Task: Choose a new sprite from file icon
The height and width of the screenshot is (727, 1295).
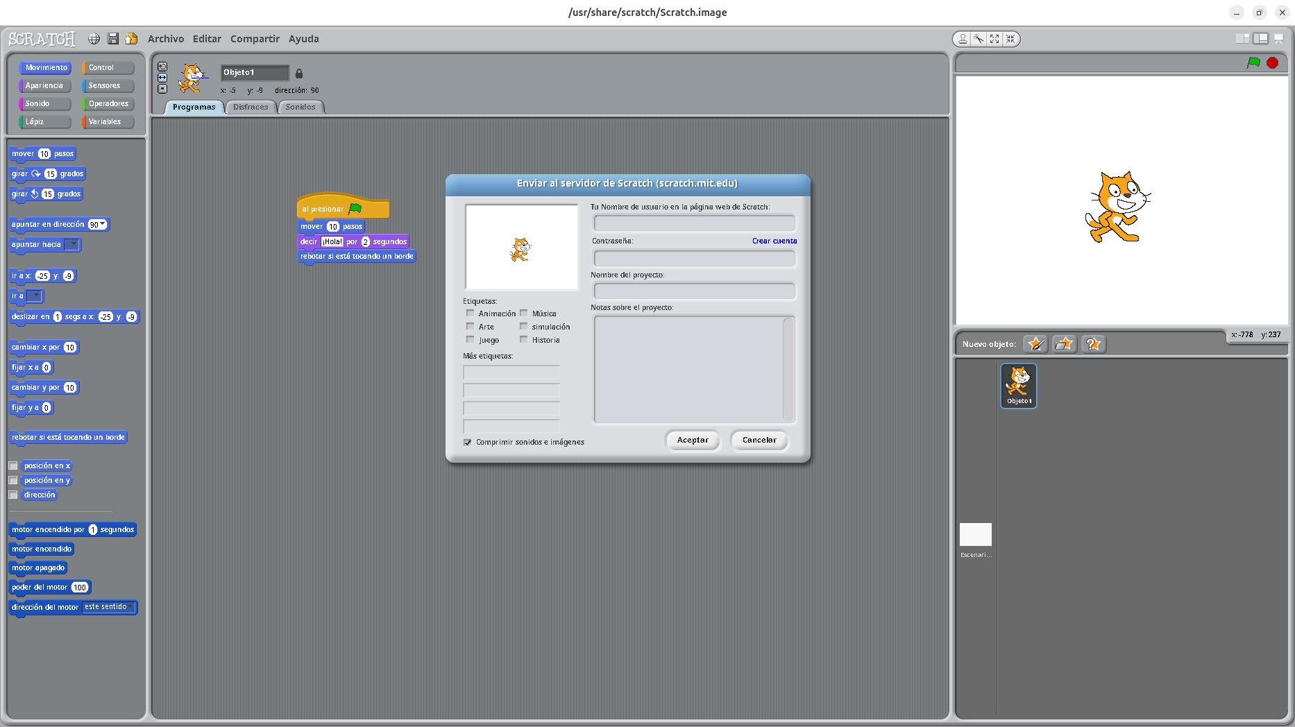Action: coord(1064,344)
